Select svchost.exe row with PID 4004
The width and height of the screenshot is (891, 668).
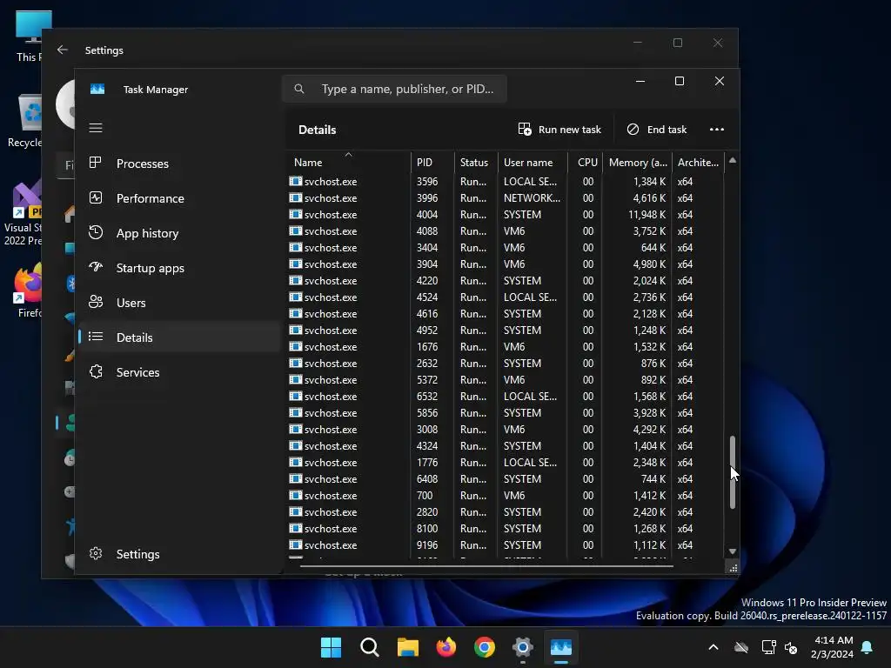tap(505, 215)
